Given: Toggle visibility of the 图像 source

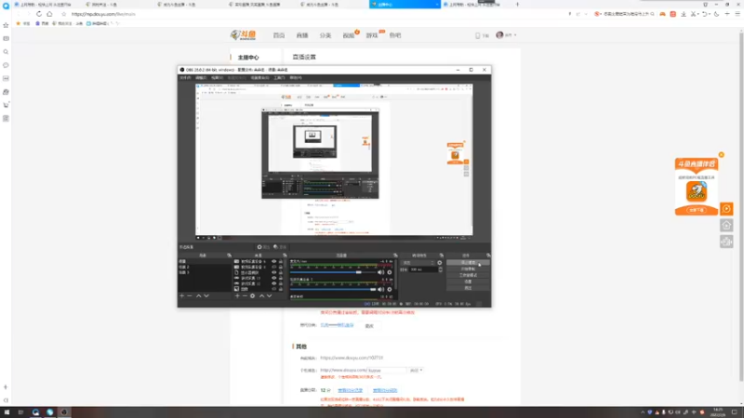Looking at the screenshot, I should coord(273,289).
